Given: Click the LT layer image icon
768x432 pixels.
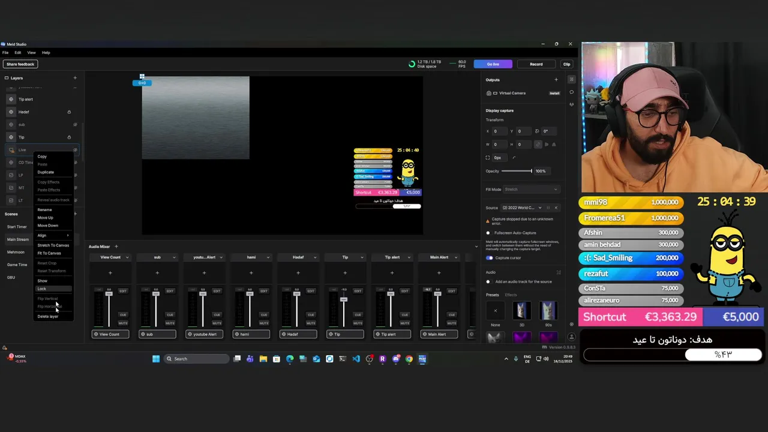Looking at the screenshot, I should point(11,200).
